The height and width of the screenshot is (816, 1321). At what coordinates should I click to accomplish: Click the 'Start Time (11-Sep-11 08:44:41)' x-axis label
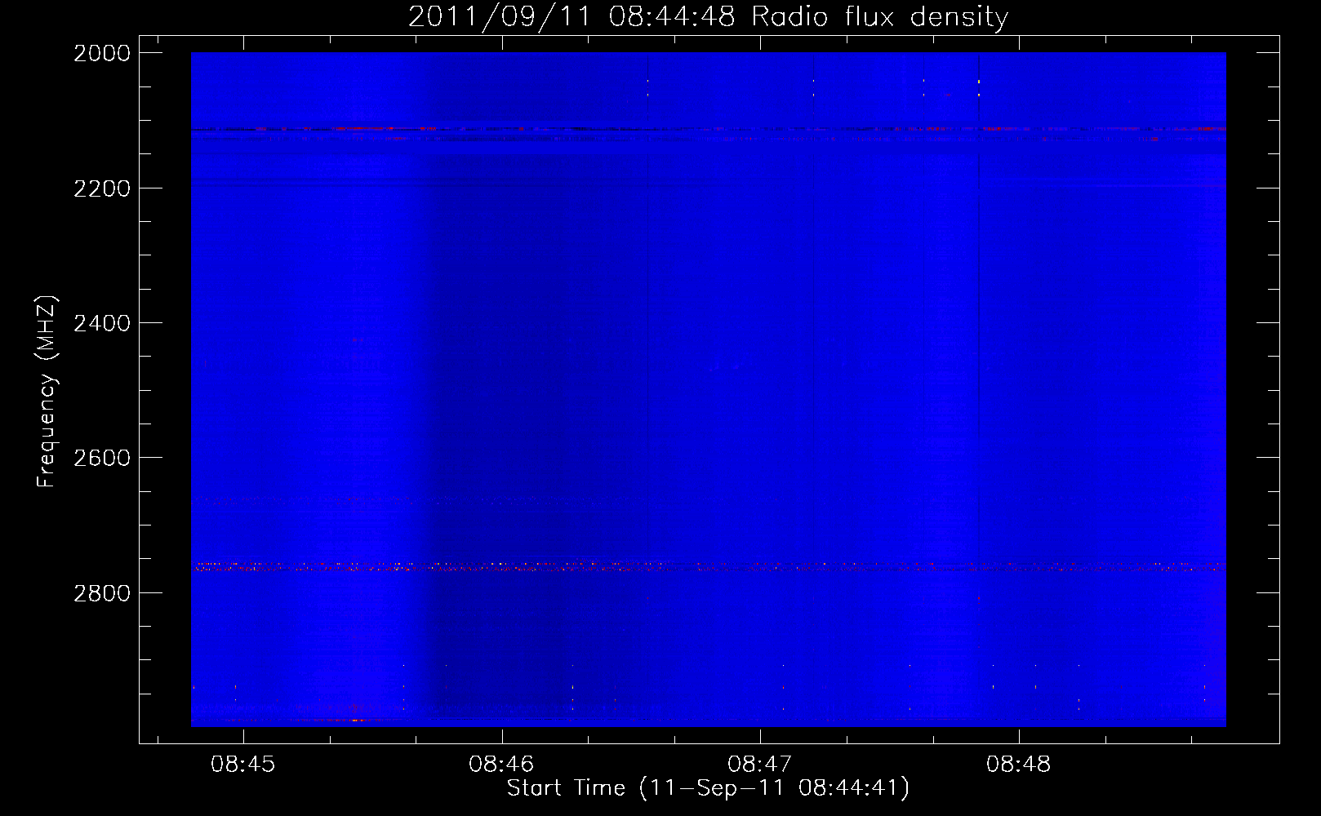(708, 788)
